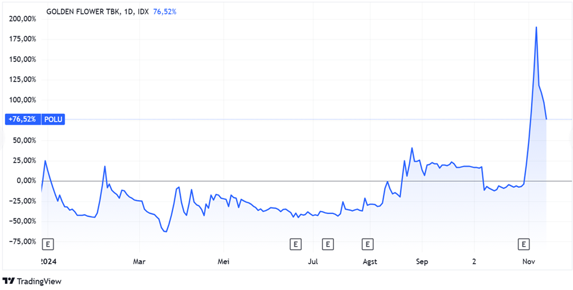Click the +76,52% price label
Image resolution: width=573 pixels, height=290 pixels.
[x=23, y=120]
